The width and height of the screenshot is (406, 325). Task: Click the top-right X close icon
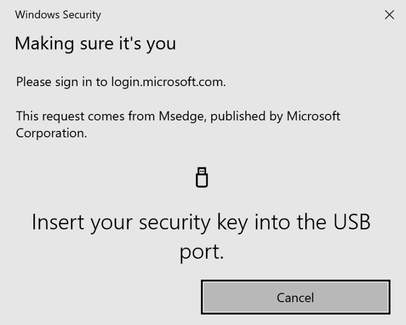coord(390,15)
